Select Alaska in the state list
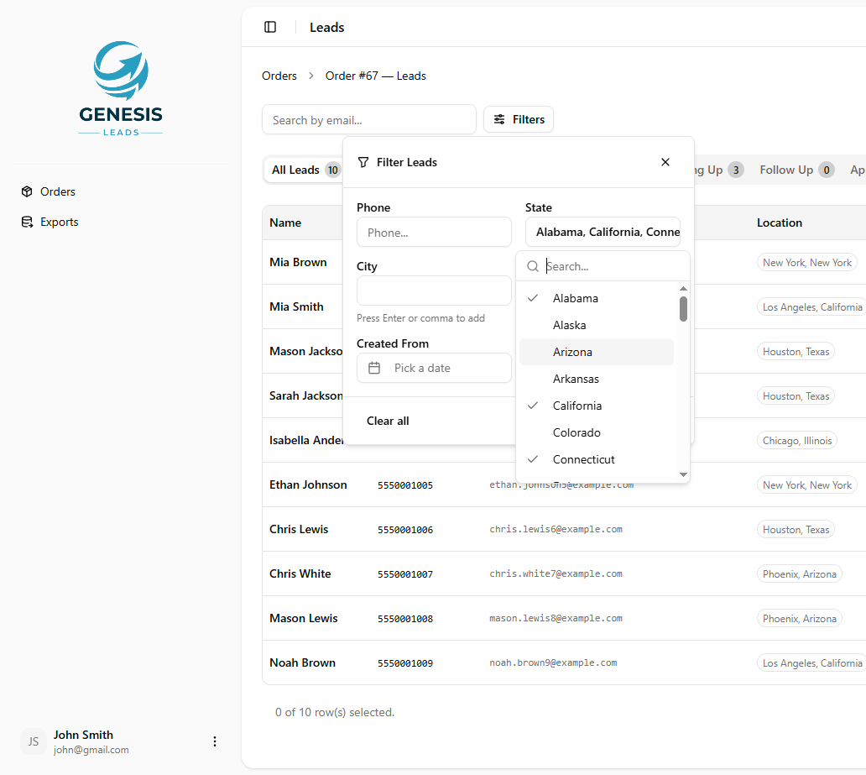The height and width of the screenshot is (775, 866). click(x=597, y=325)
